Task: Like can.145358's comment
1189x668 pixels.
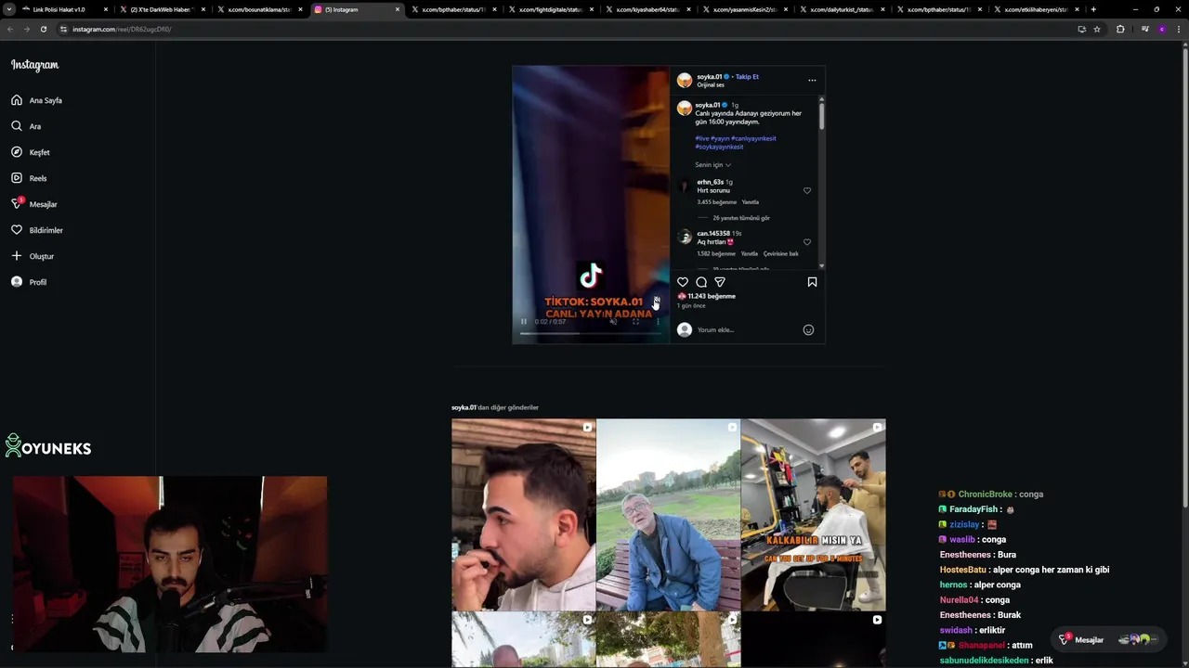Action: pos(807,242)
